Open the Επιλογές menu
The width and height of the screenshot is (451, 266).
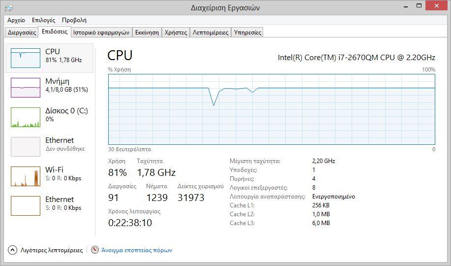pyautogui.click(x=43, y=20)
